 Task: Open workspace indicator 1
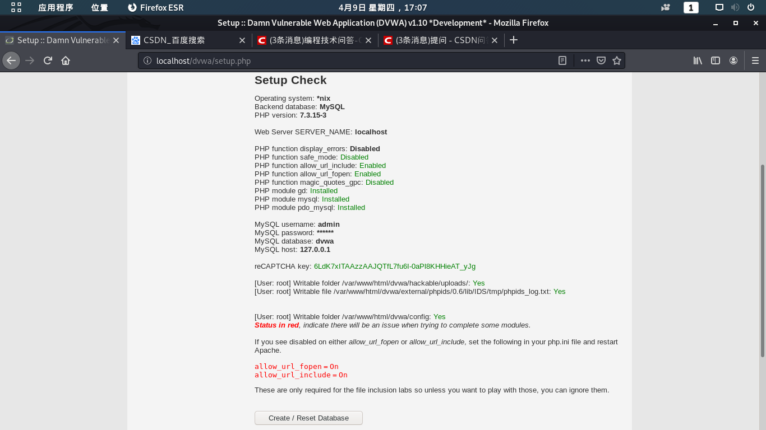(x=691, y=7)
